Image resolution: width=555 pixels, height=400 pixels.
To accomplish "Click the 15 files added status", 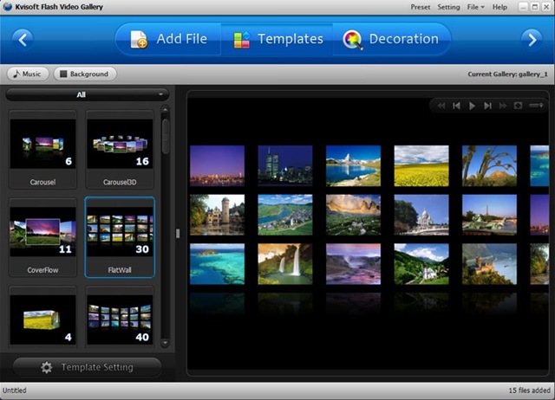I will pos(529,390).
